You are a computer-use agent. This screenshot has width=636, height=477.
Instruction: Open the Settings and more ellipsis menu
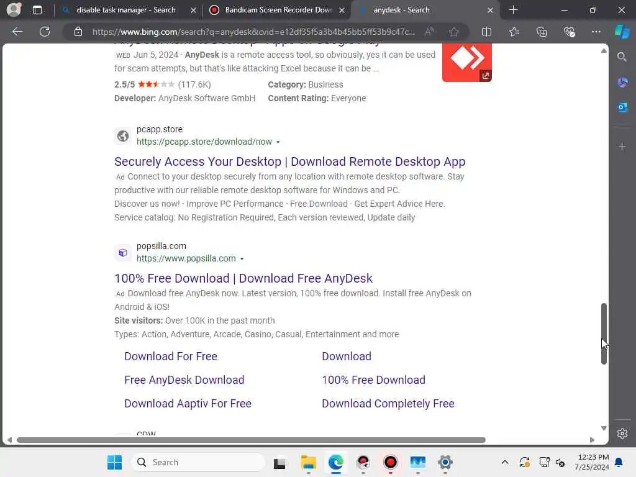(x=596, y=32)
